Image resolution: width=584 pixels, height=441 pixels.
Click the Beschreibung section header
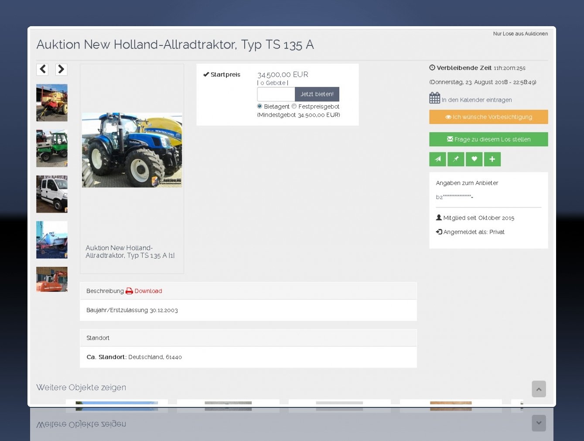248,291
